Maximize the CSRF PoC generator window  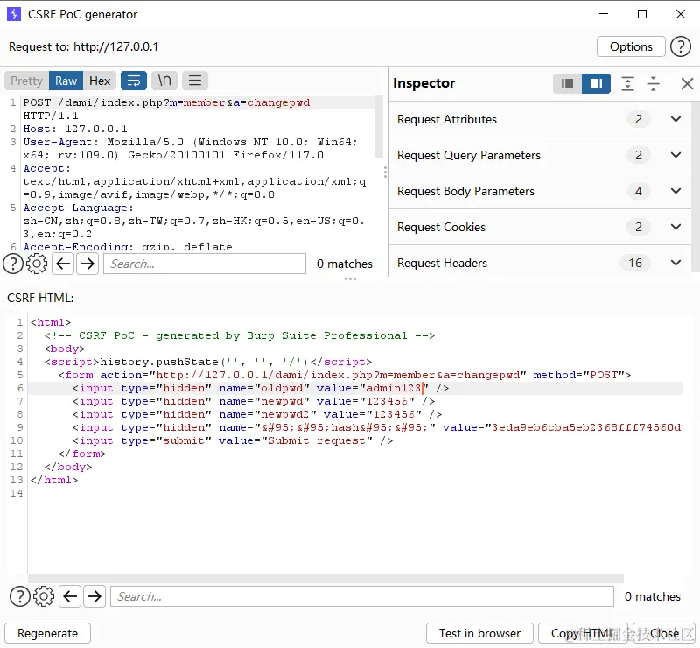point(642,14)
